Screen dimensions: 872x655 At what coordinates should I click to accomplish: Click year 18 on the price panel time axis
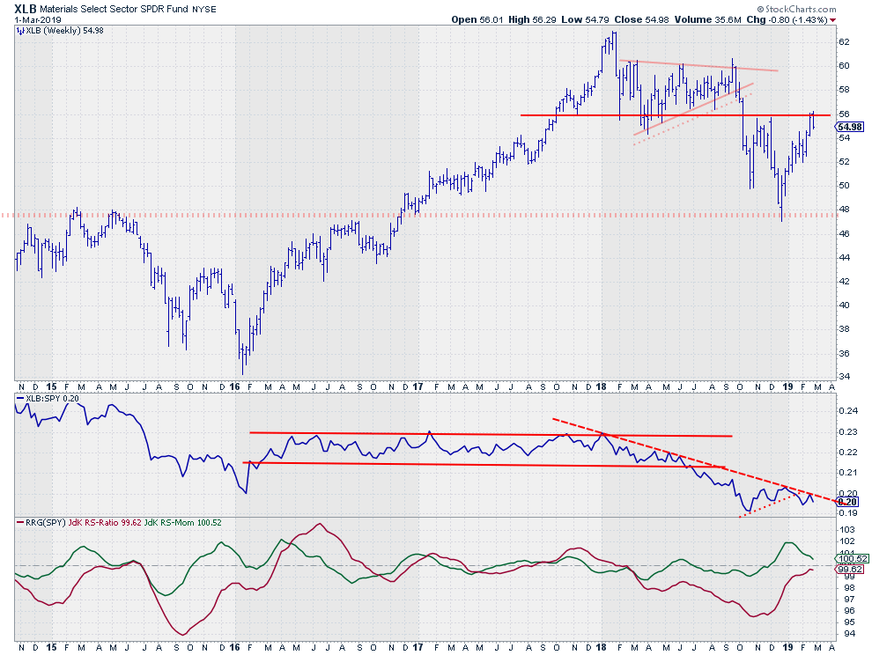601,386
